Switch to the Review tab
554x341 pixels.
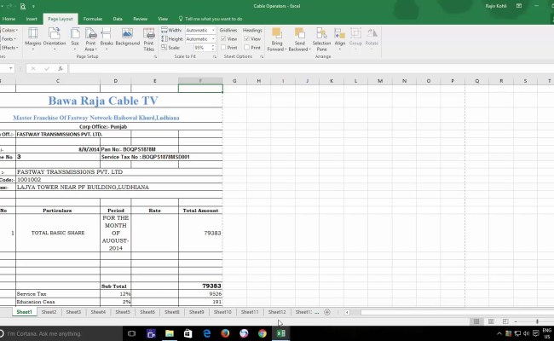[141, 19]
